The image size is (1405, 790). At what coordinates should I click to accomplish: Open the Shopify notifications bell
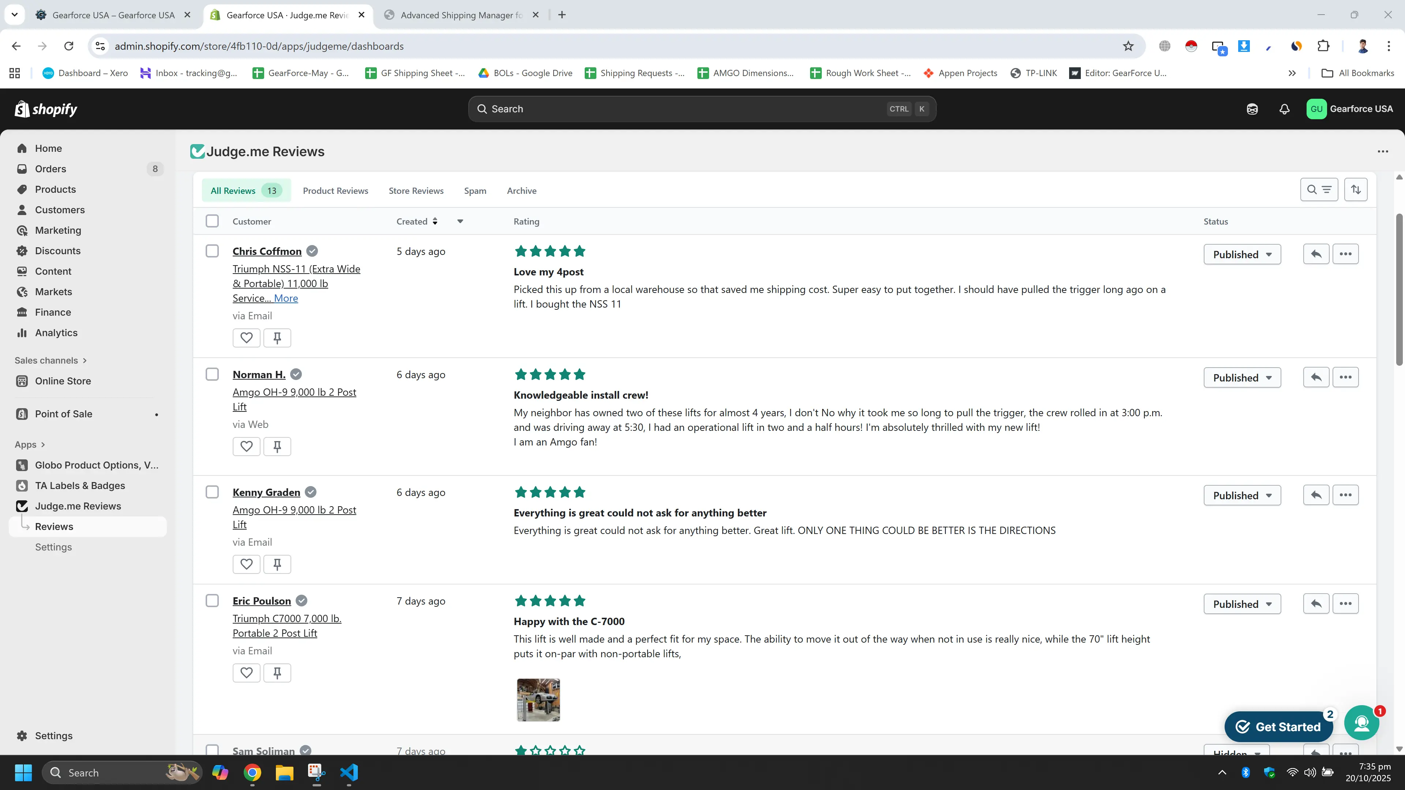point(1285,109)
